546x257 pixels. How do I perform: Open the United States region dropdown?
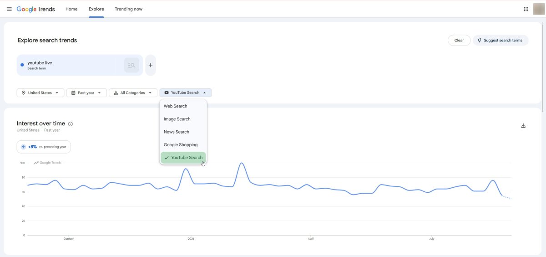point(40,93)
